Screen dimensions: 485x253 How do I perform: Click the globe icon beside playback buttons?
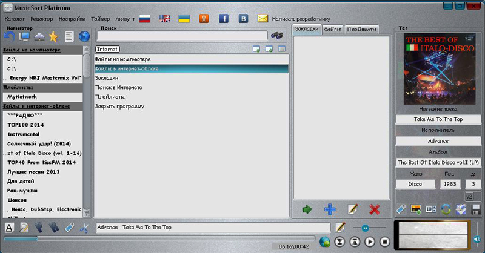pos(325,241)
